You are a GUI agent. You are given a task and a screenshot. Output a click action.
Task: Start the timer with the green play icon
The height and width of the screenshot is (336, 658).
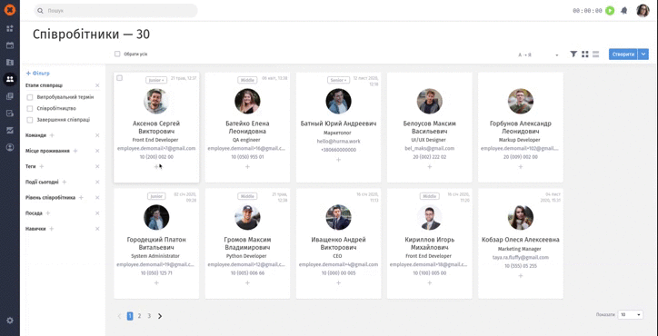[610, 11]
